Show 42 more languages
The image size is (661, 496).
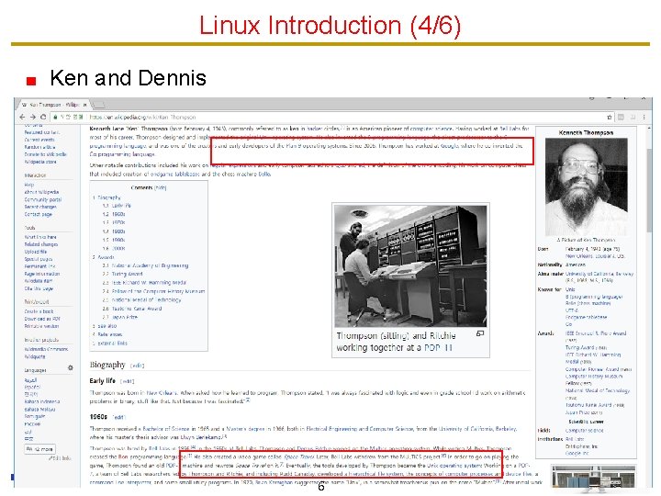coord(40,449)
